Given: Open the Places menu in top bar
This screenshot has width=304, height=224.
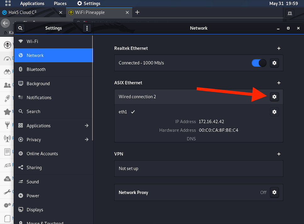Looking at the screenshot, I should tap(60, 3).
